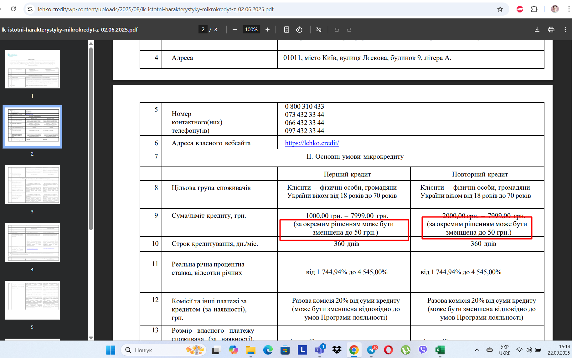Reload the page
The image size is (572, 358).
(13, 9)
